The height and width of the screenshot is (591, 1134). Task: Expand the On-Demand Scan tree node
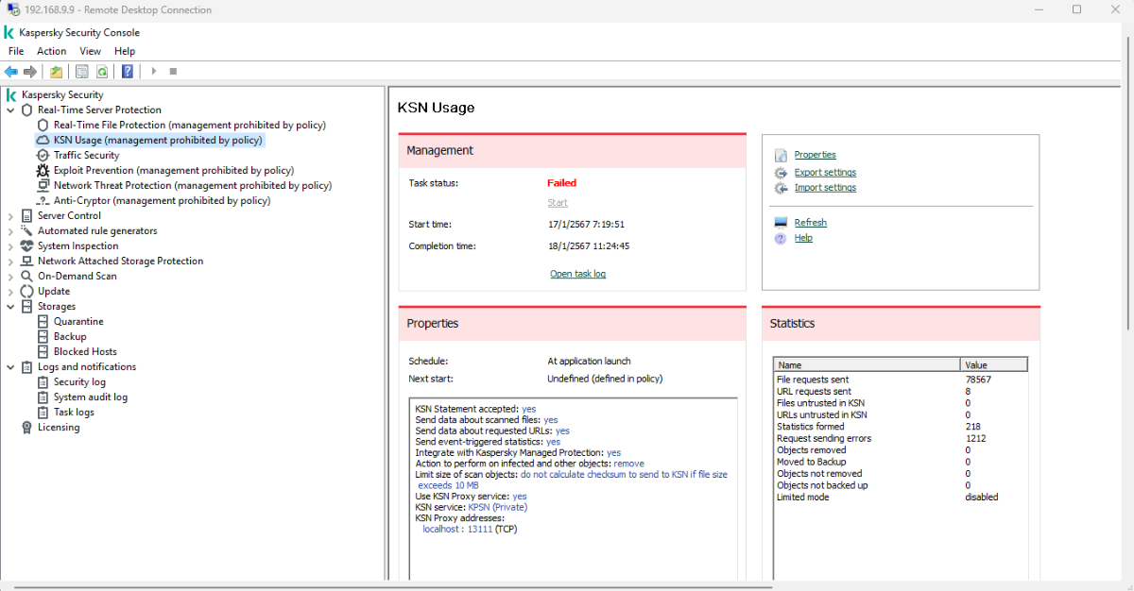pos(10,277)
